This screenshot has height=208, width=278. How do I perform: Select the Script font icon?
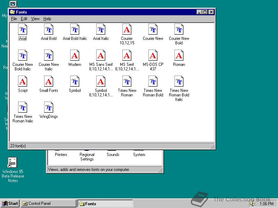tap(23, 81)
